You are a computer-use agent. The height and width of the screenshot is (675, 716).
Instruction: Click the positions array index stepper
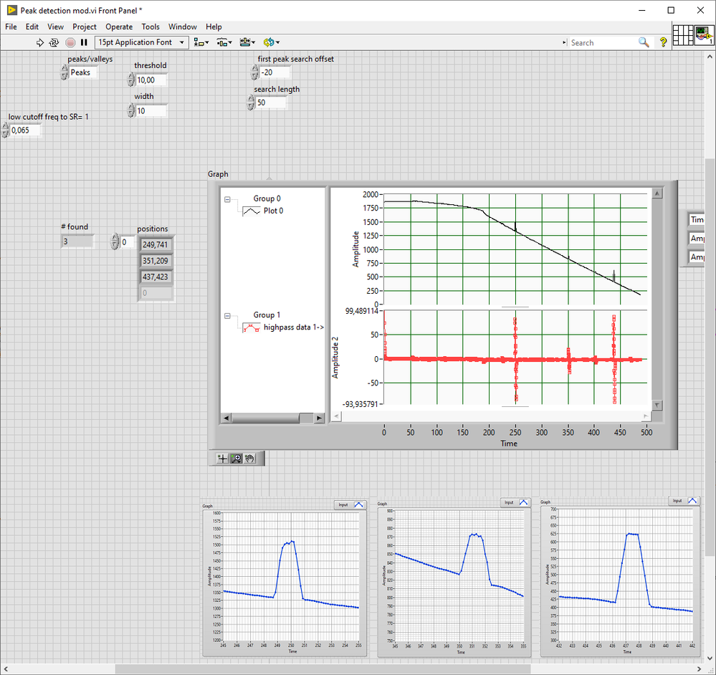(115, 242)
